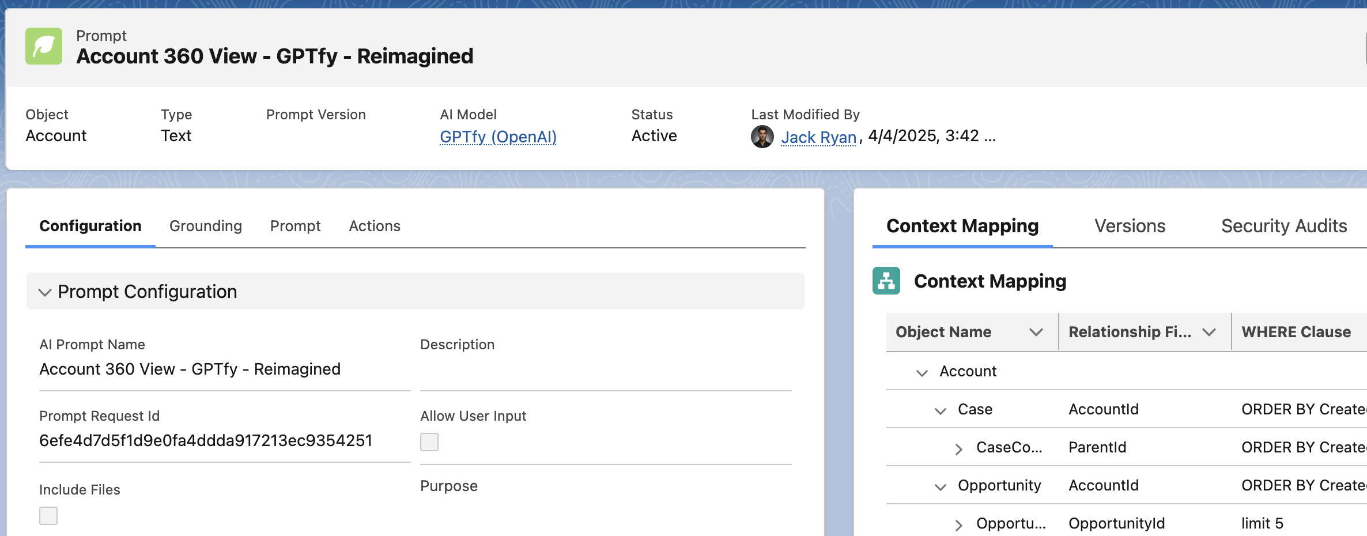Switch to the Grounding tab
Viewport: 1367px width, 536px height.
click(206, 226)
